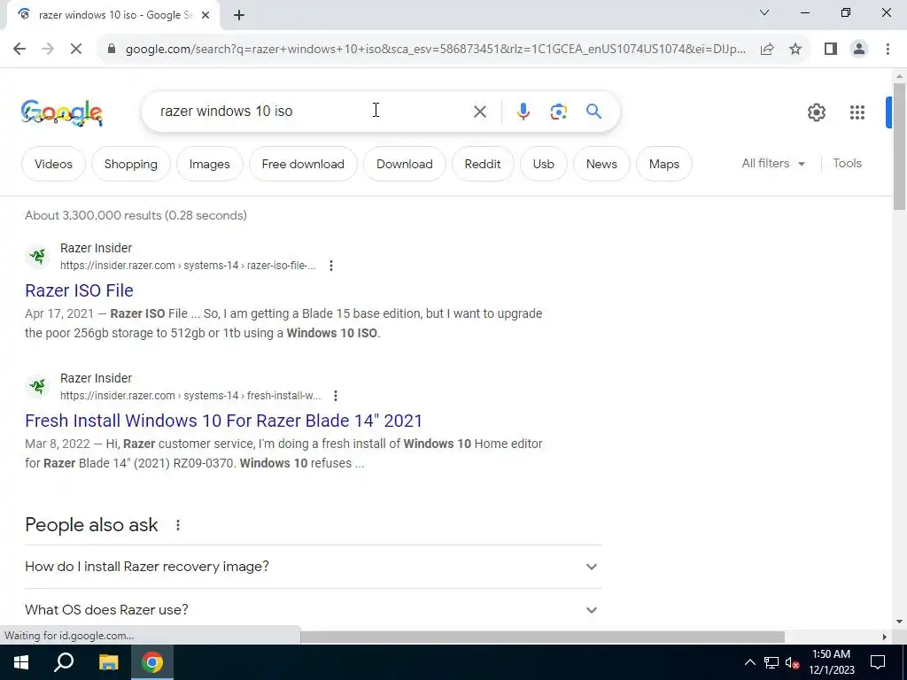Expand the All filters dropdown
The image size is (907, 680).
(773, 164)
